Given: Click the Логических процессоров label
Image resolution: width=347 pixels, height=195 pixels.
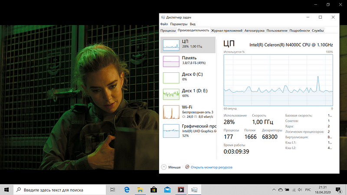Looking at the screenshot, I should click(304, 132).
